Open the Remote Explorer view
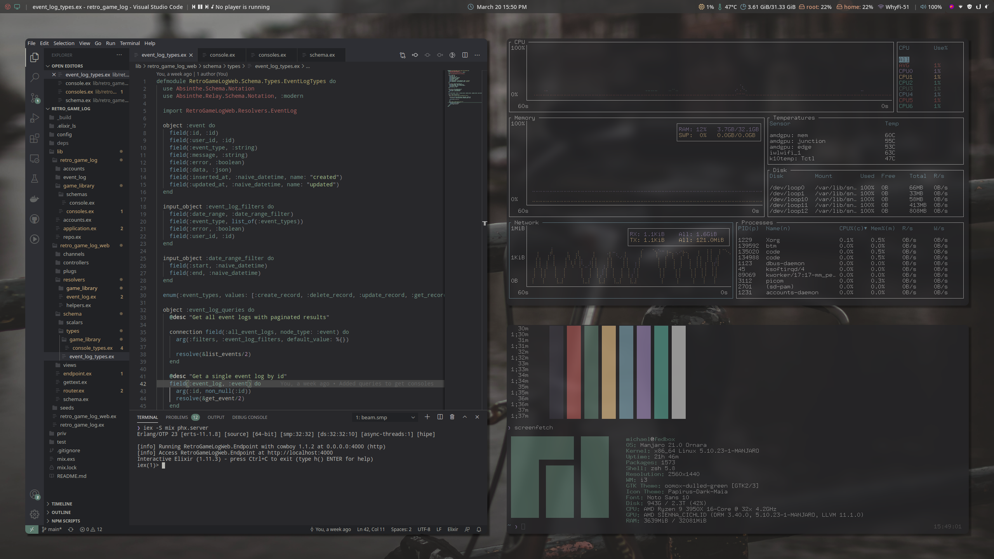This screenshot has height=559, width=994. click(x=35, y=159)
